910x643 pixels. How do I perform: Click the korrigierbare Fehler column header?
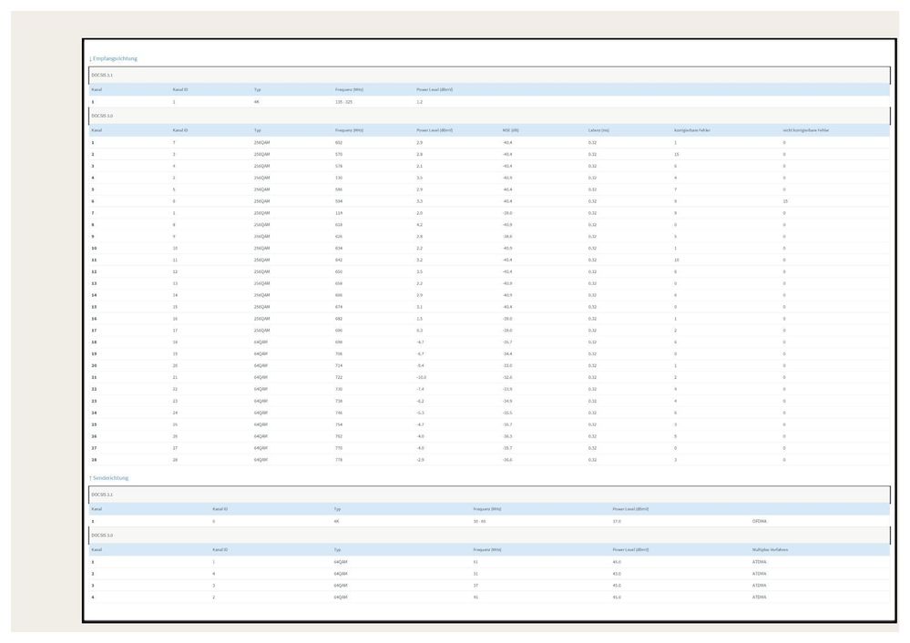691,130
